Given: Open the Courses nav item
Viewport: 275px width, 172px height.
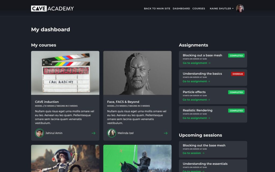Looking at the screenshot, I should [198, 8].
